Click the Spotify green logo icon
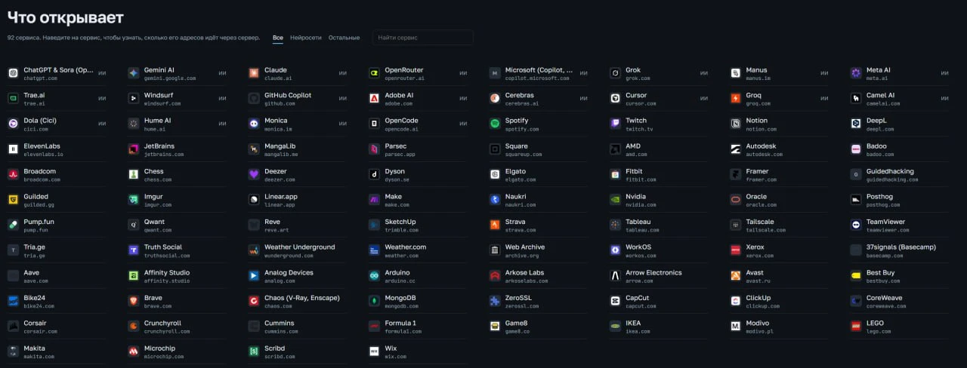967x368 pixels. 495,124
